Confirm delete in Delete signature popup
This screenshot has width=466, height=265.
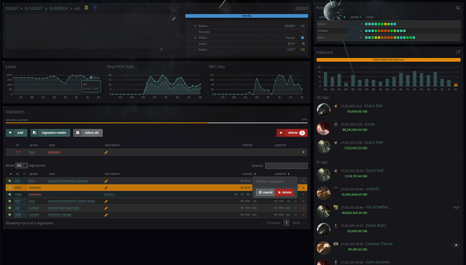pos(284,192)
